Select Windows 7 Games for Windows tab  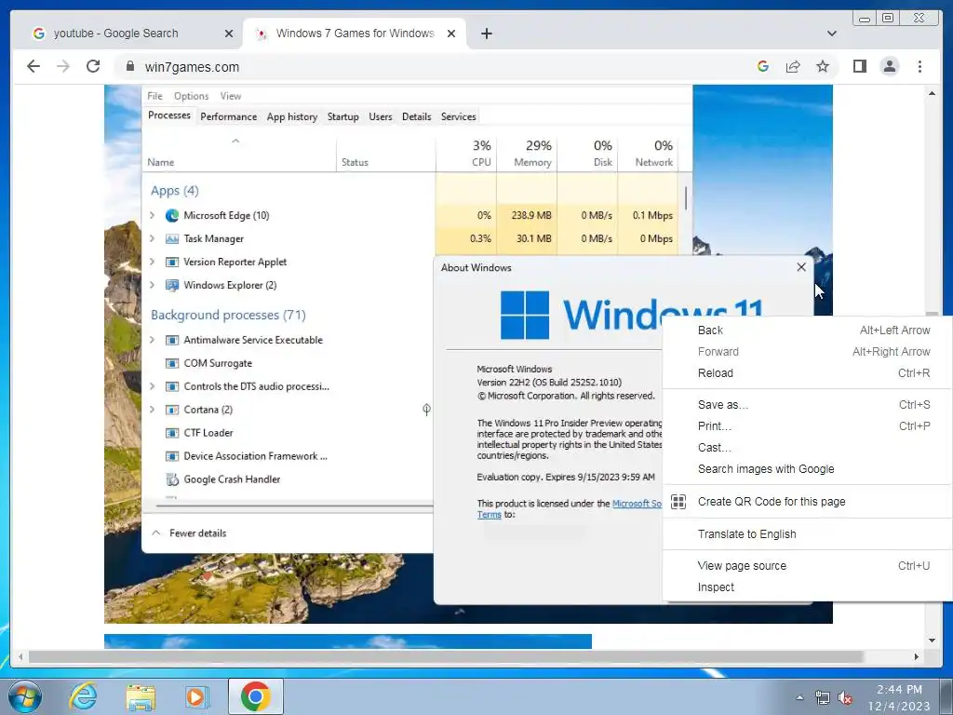coord(355,34)
